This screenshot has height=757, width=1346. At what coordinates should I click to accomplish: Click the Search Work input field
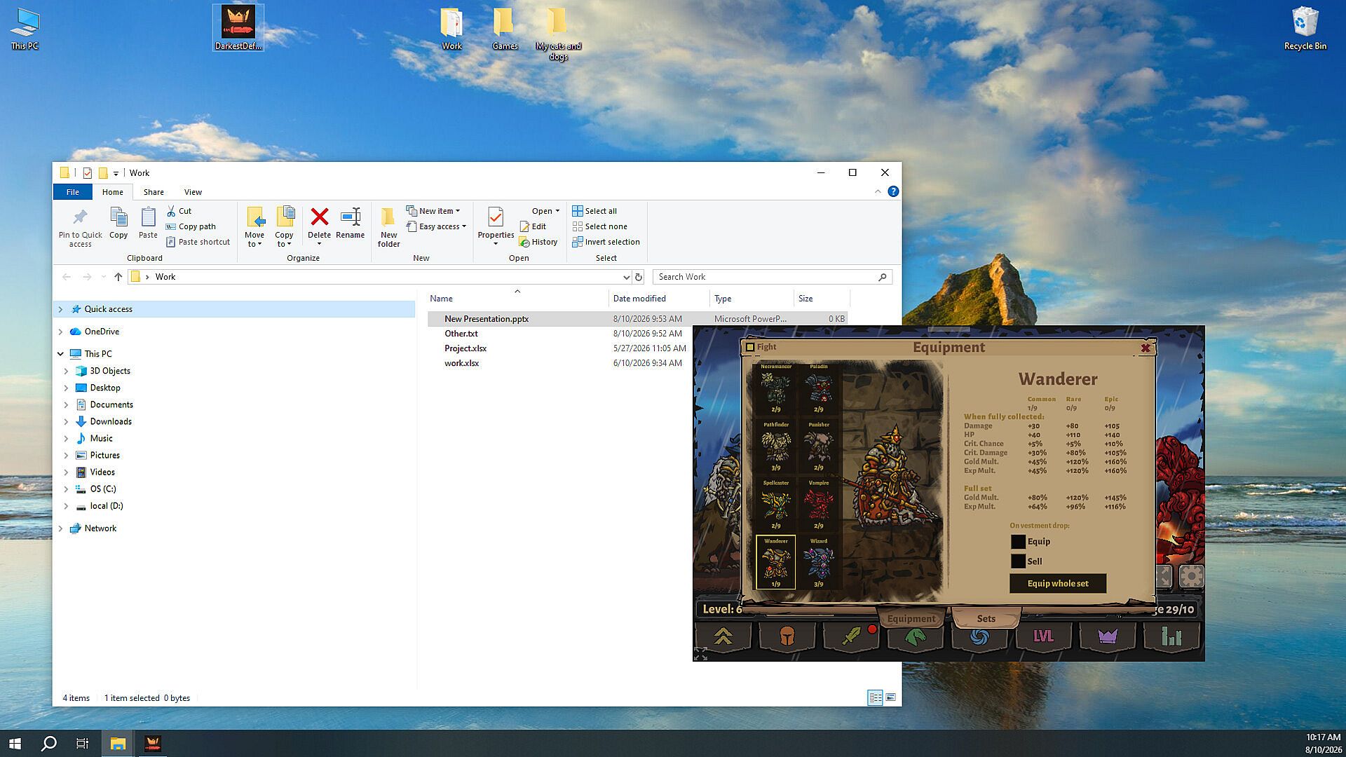tap(772, 277)
